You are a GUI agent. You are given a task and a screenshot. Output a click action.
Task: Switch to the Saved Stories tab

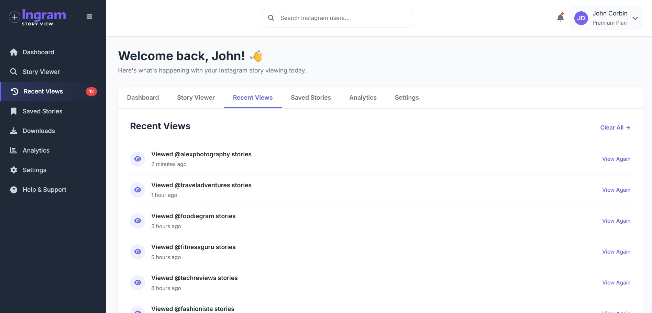click(311, 98)
